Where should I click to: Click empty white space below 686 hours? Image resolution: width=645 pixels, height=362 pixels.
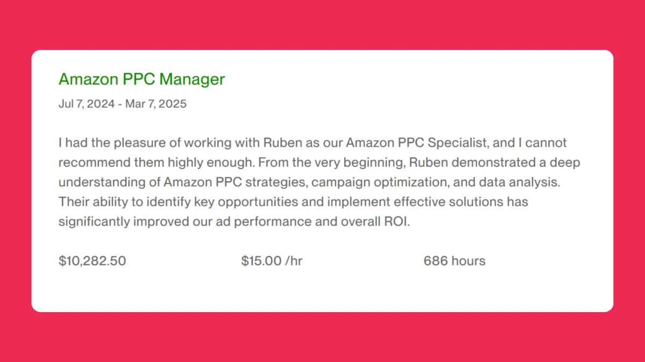pyautogui.click(x=454, y=290)
